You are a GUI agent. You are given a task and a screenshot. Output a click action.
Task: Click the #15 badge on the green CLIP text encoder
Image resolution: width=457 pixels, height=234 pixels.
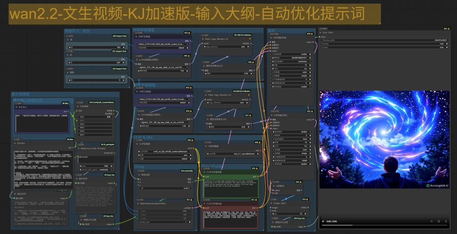pos(255,168)
